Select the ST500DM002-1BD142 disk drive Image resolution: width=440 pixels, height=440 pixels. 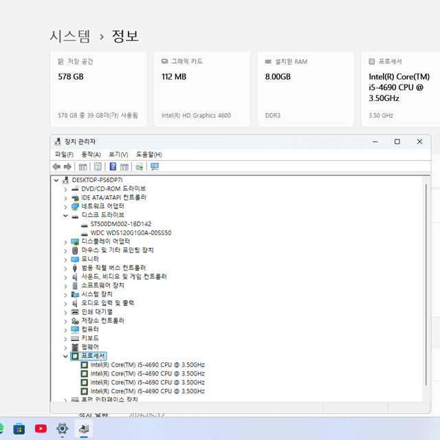121,224
